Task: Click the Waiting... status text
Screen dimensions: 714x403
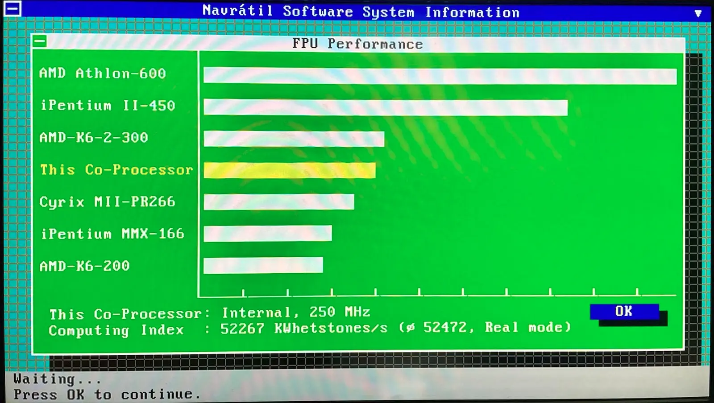Action: [57, 379]
